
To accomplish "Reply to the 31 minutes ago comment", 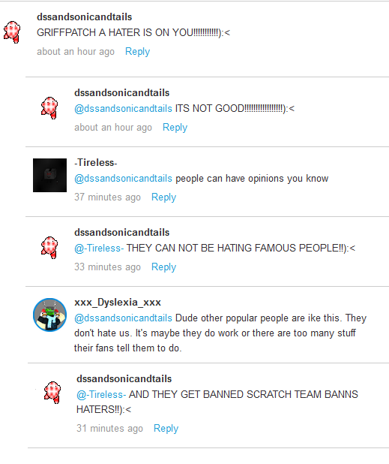I will coord(166,429).
